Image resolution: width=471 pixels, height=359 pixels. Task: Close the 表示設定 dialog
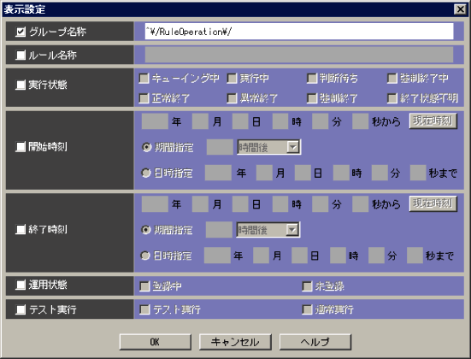tap(461, 9)
